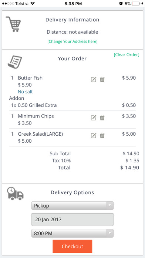The width and height of the screenshot is (145, 258).
Task: Tap the delivery truck clock icon
Action: click(x=15, y=193)
